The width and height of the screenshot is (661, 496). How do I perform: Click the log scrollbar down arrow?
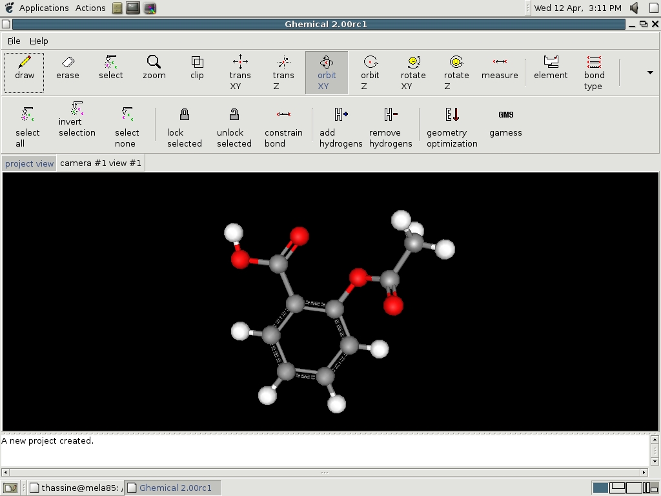[655, 461]
